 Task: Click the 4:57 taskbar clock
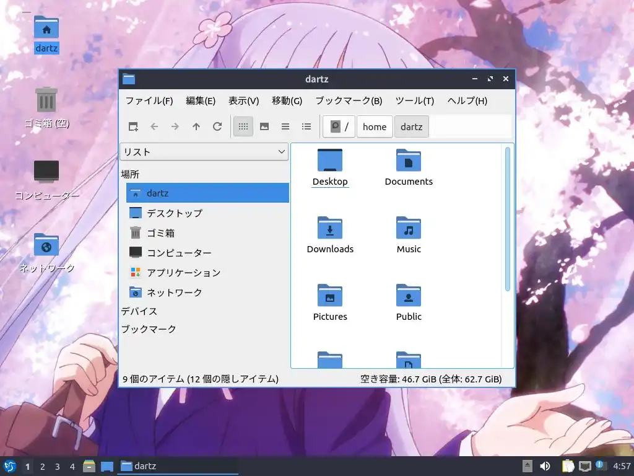pyautogui.click(x=622, y=466)
